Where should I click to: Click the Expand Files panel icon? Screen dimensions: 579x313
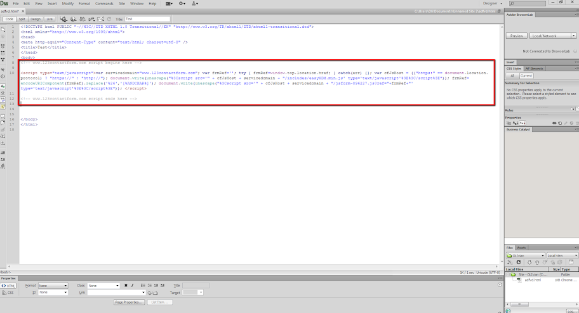click(x=571, y=262)
